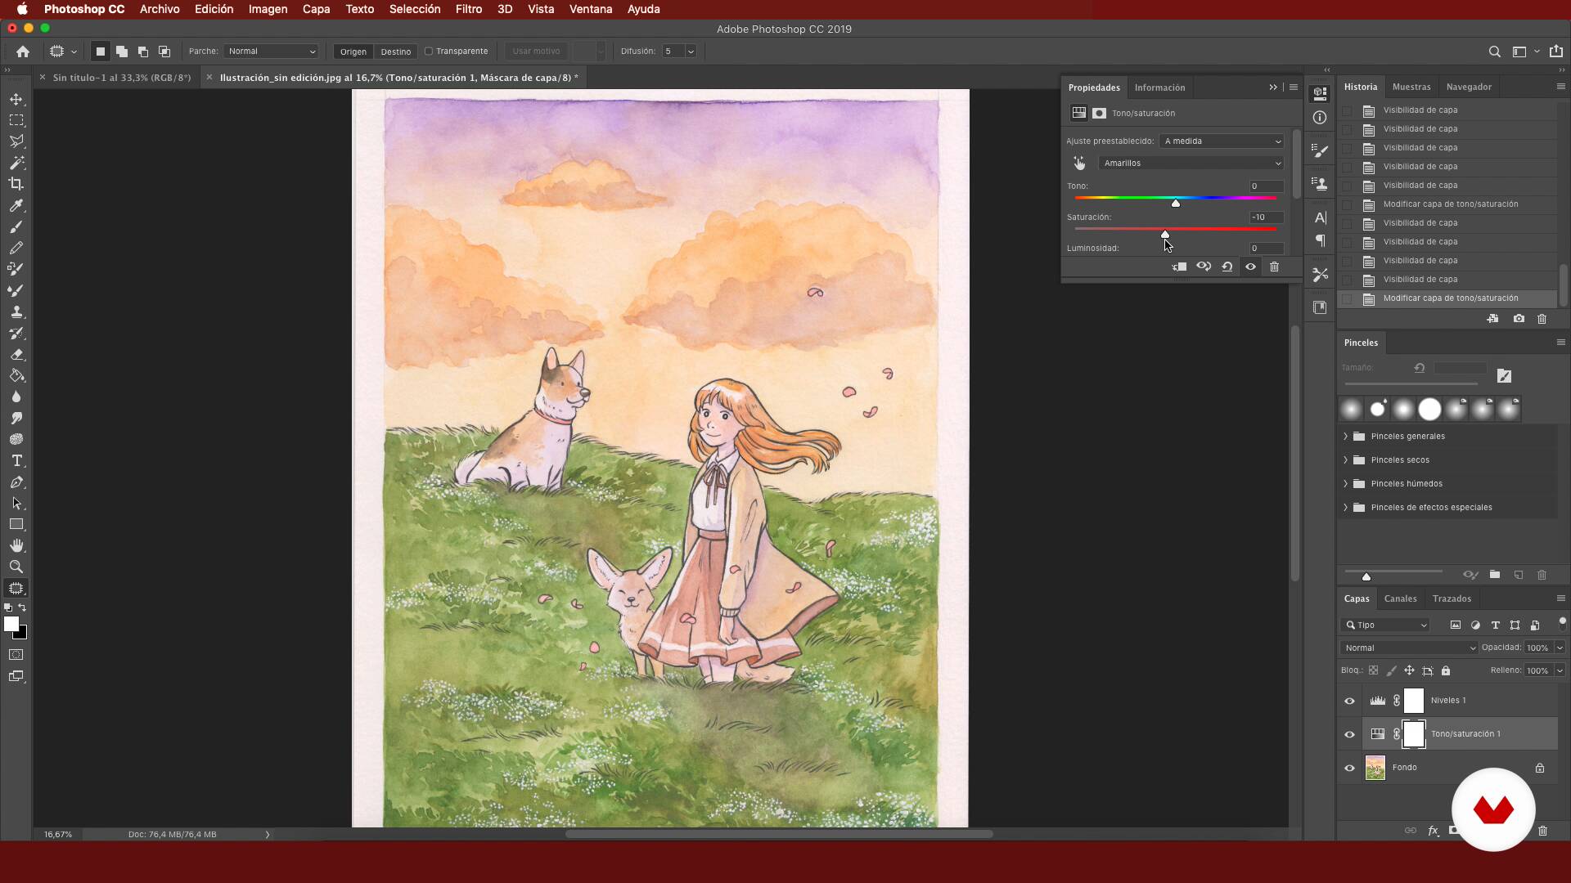Select the Eyedropper tool

(x=16, y=205)
